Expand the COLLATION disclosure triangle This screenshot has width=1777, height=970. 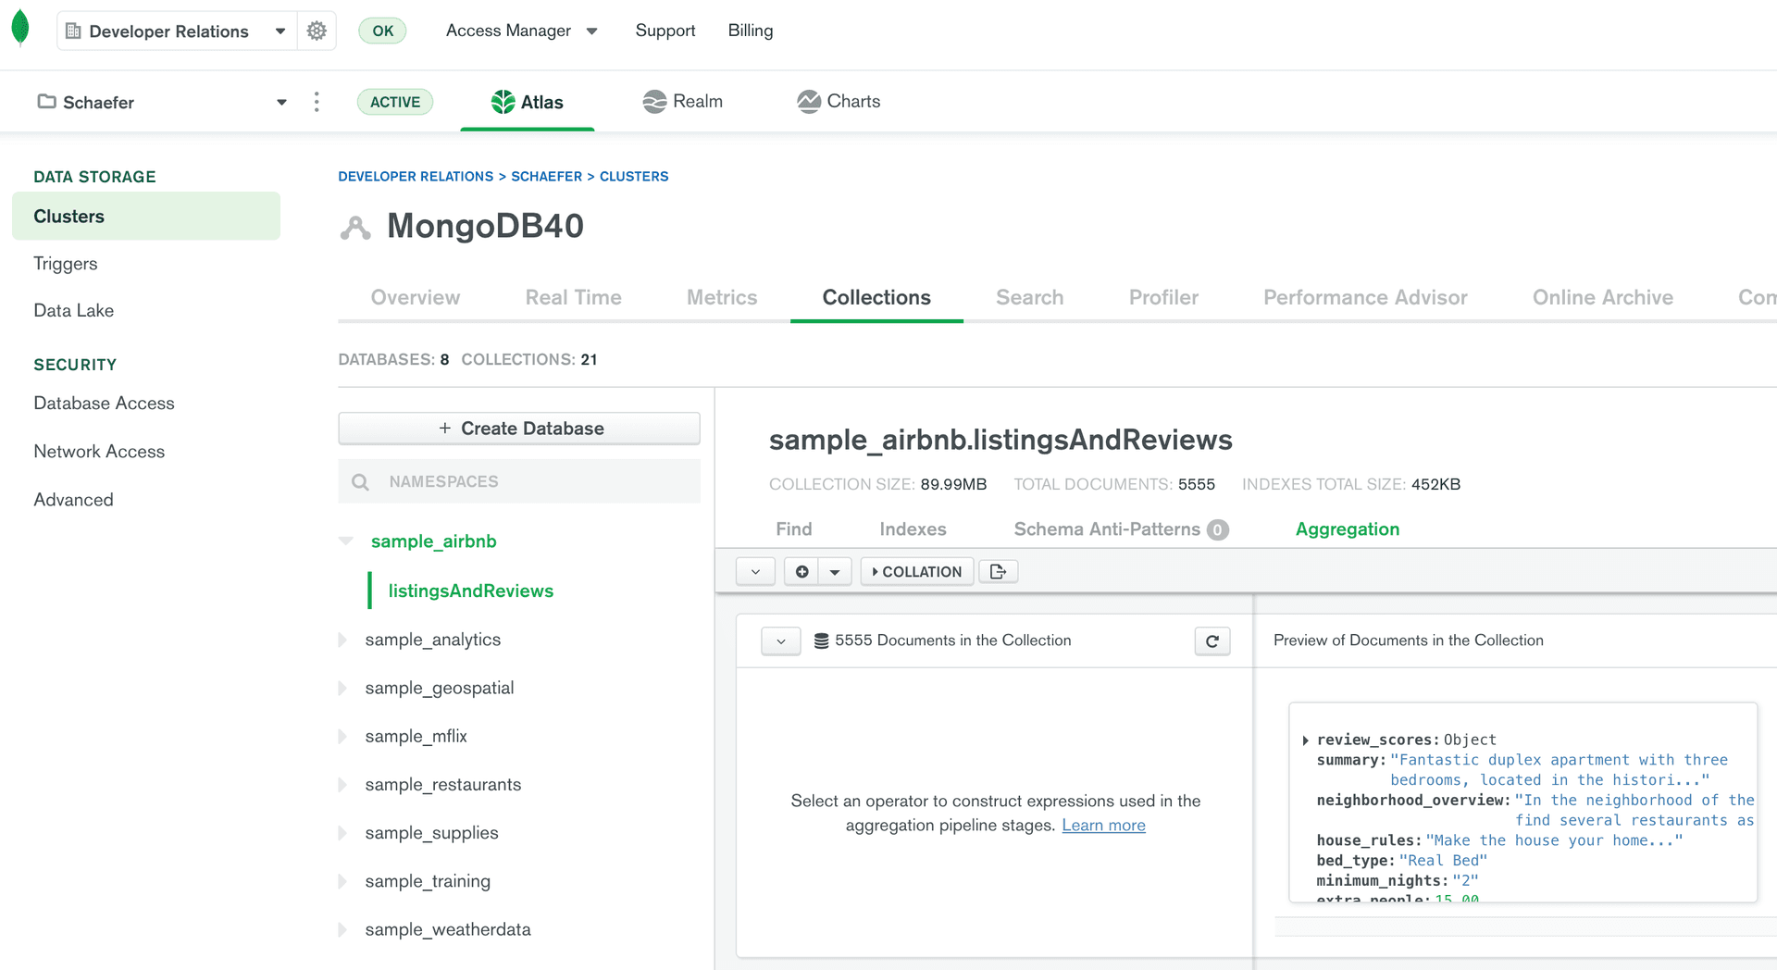click(874, 571)
